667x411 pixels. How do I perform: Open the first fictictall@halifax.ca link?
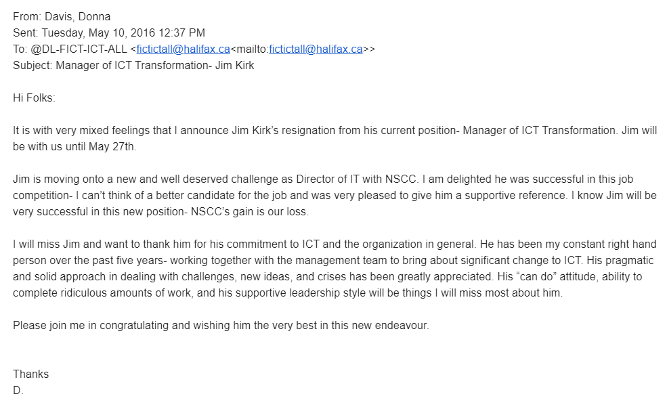click(184, 49)
